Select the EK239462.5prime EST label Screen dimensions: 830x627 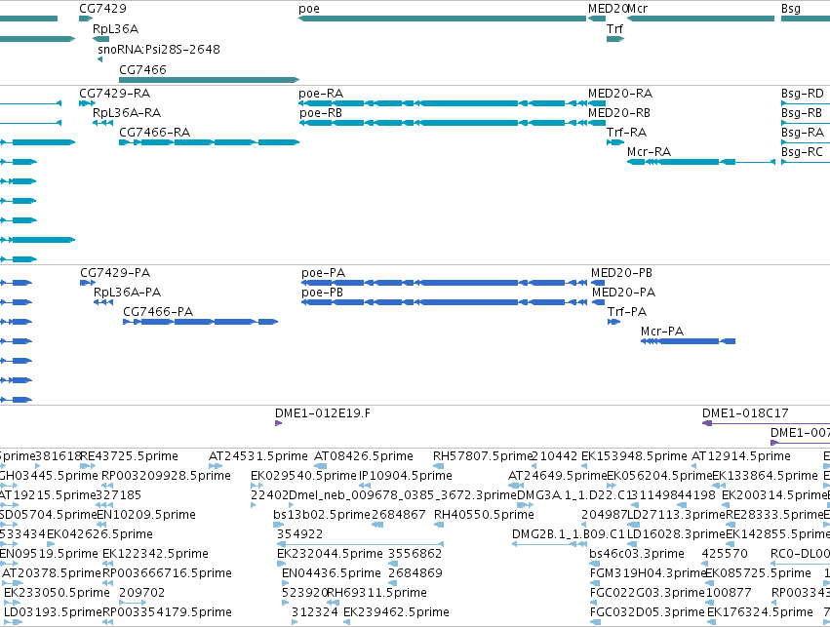tap(396, 612)
